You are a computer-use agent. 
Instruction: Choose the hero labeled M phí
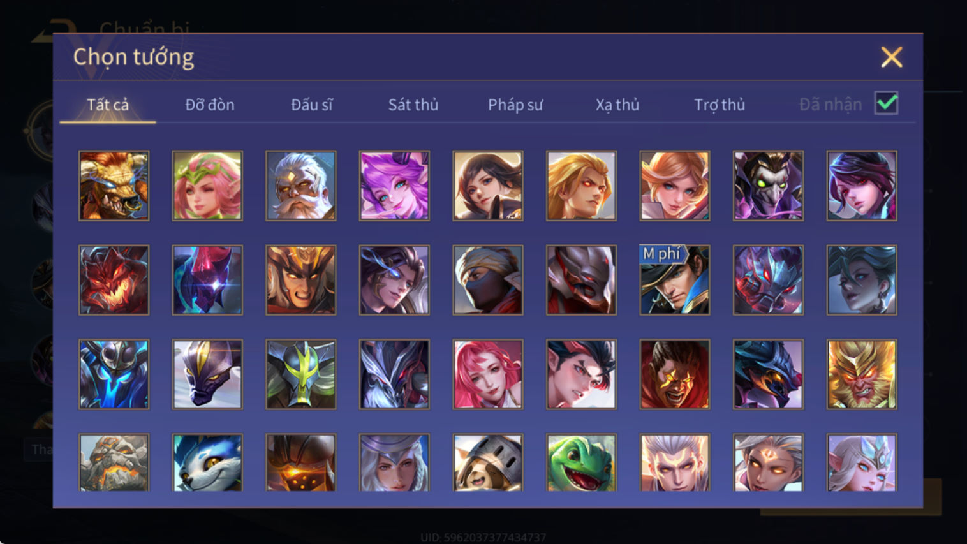pyautogui.click(x=674, y=280)
